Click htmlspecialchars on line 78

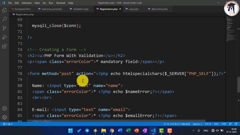pyautogui.click(x=142, y=73)
